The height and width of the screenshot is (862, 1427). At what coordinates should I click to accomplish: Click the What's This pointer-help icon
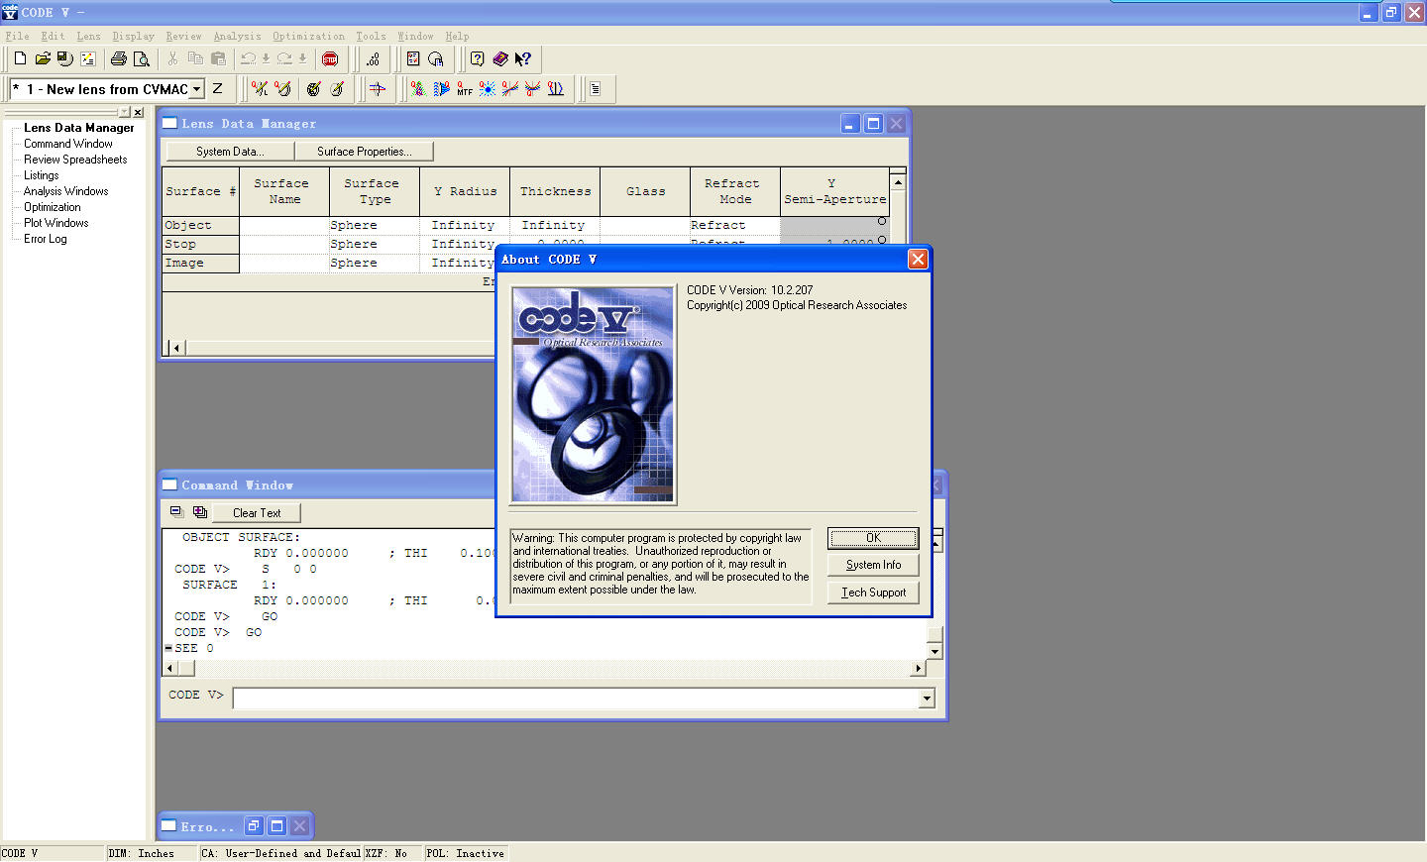(523, 58)
